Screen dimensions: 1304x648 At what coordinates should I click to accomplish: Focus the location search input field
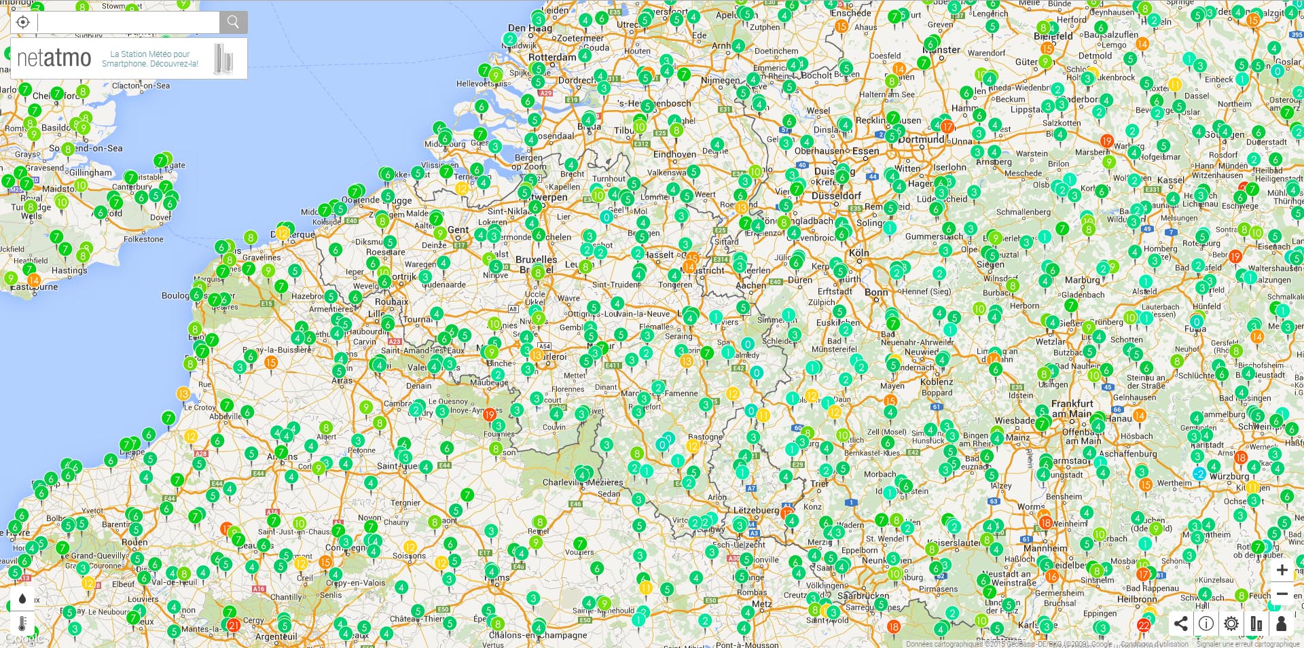click(x=128, y=22)
